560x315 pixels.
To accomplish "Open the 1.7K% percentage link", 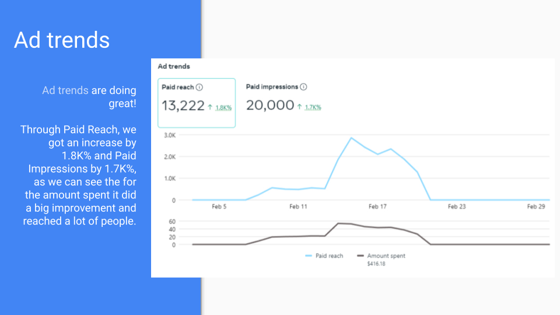I will click(x=313, y=107).
